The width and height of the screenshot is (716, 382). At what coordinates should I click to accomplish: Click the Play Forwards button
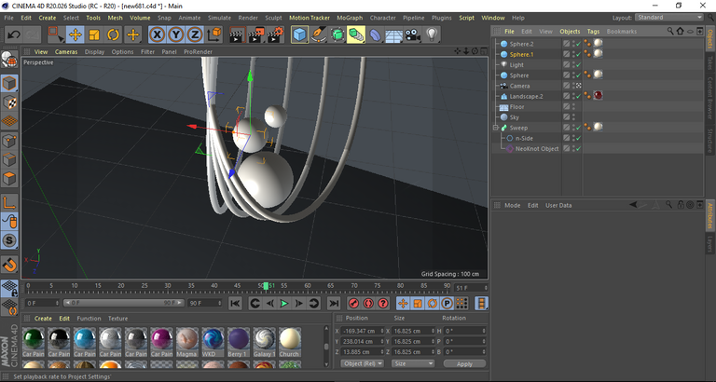tap(284, 303)
